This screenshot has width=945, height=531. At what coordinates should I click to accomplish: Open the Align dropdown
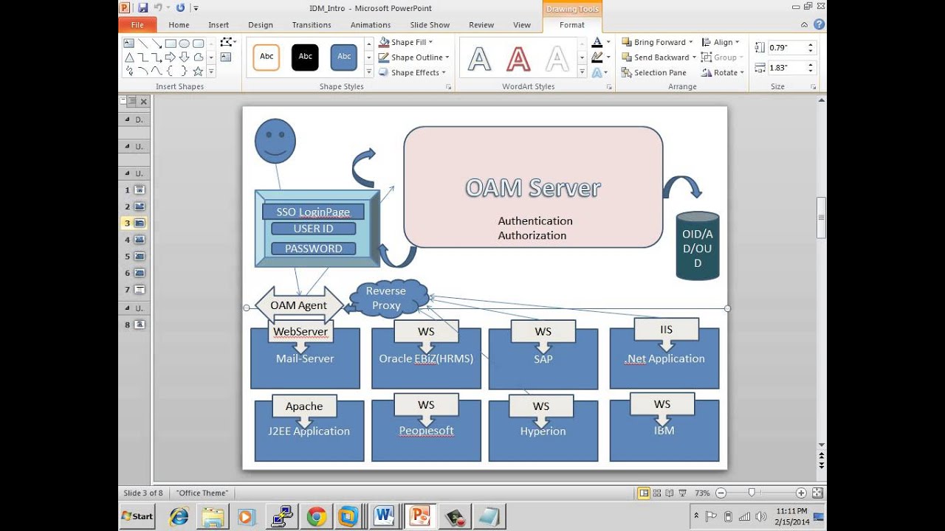click(720, 43)
